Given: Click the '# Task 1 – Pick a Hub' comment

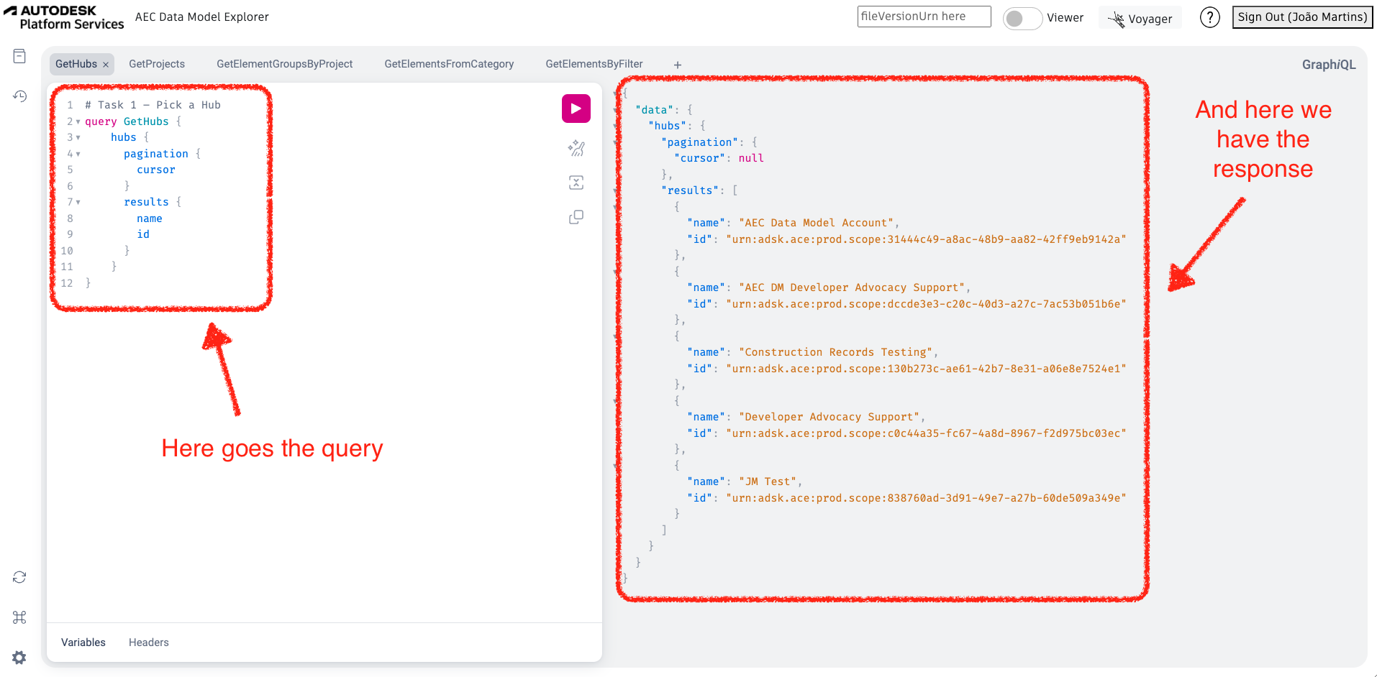Looking at the screenshot, I should point(153,105).
